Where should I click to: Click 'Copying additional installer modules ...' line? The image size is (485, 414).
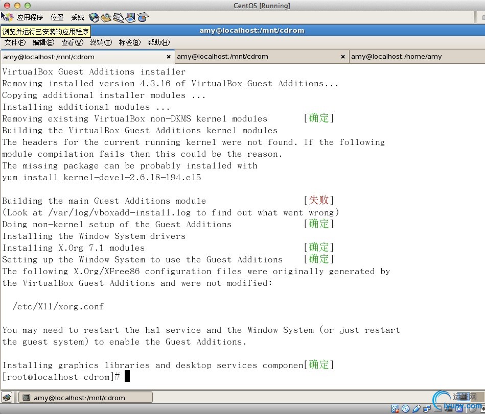click(104, 95)
